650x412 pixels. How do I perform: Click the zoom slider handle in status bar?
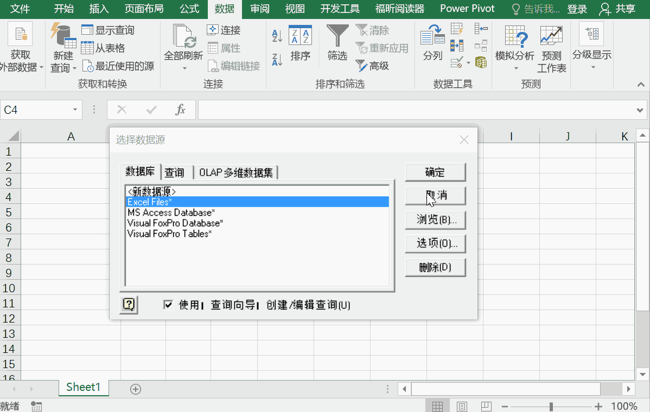tap(551, 406)
